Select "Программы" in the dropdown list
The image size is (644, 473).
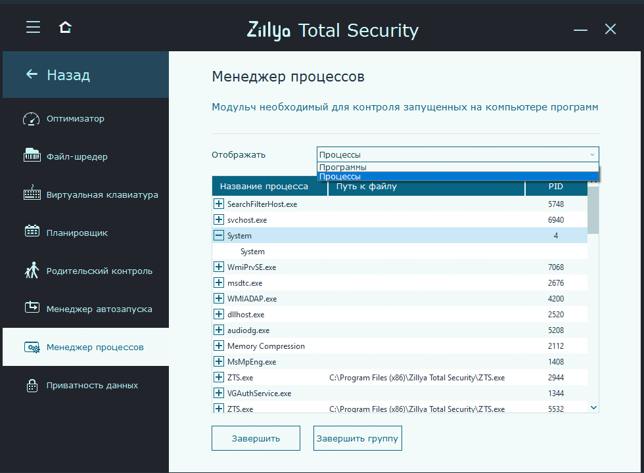(342, 168)
